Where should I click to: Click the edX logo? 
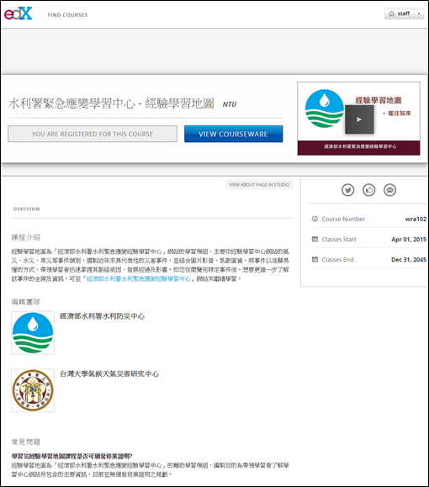[18, 13]
